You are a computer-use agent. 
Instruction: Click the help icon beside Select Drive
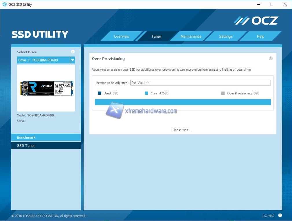pyautogui.click(x=73, y=52)
